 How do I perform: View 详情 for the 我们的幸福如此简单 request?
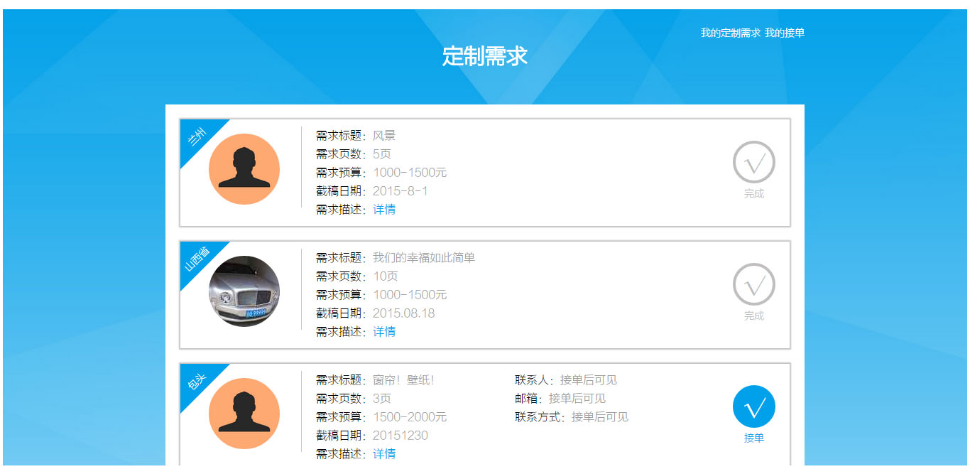click(x=384, y=332)
